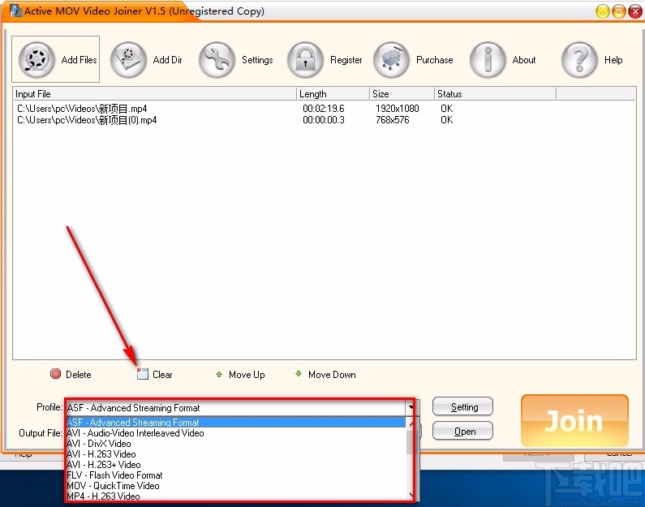The height and width of the screenshot is (507, 645).
Task: Click the Add Dir label
Action: (x=167, y=60)
